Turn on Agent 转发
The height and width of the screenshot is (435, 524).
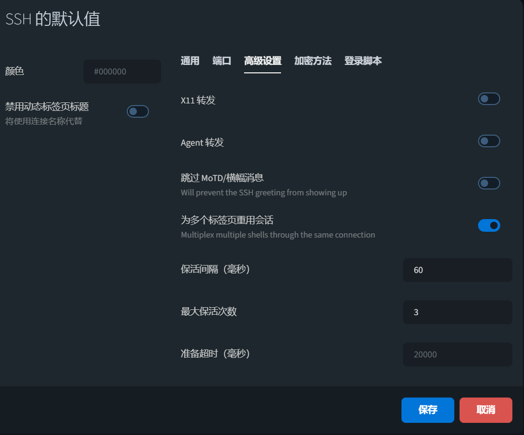[x=489, y=140]
